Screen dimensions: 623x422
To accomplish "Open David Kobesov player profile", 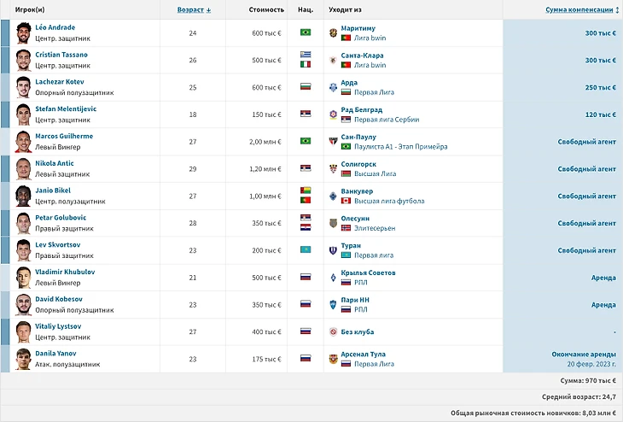I will (59, 299).
